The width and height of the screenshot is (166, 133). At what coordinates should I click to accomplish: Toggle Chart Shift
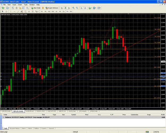point(85,8)
